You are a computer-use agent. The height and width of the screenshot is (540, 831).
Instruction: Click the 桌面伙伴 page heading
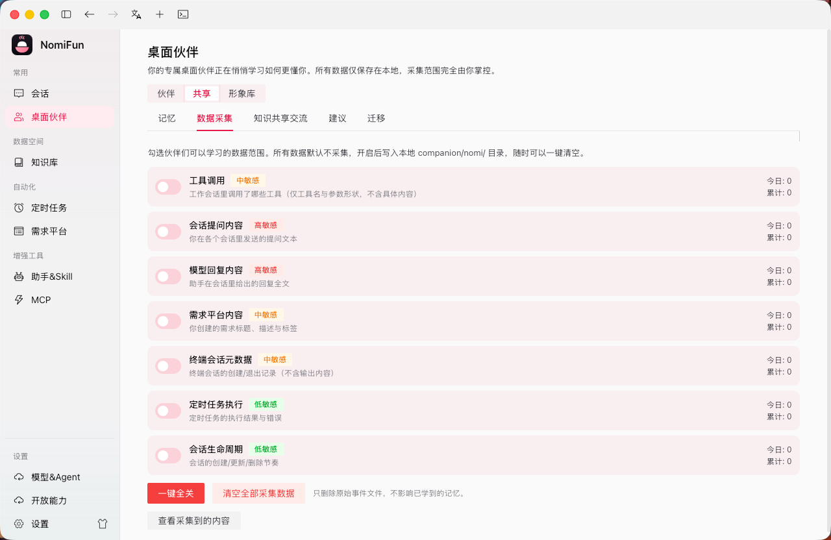pos(173,52)
